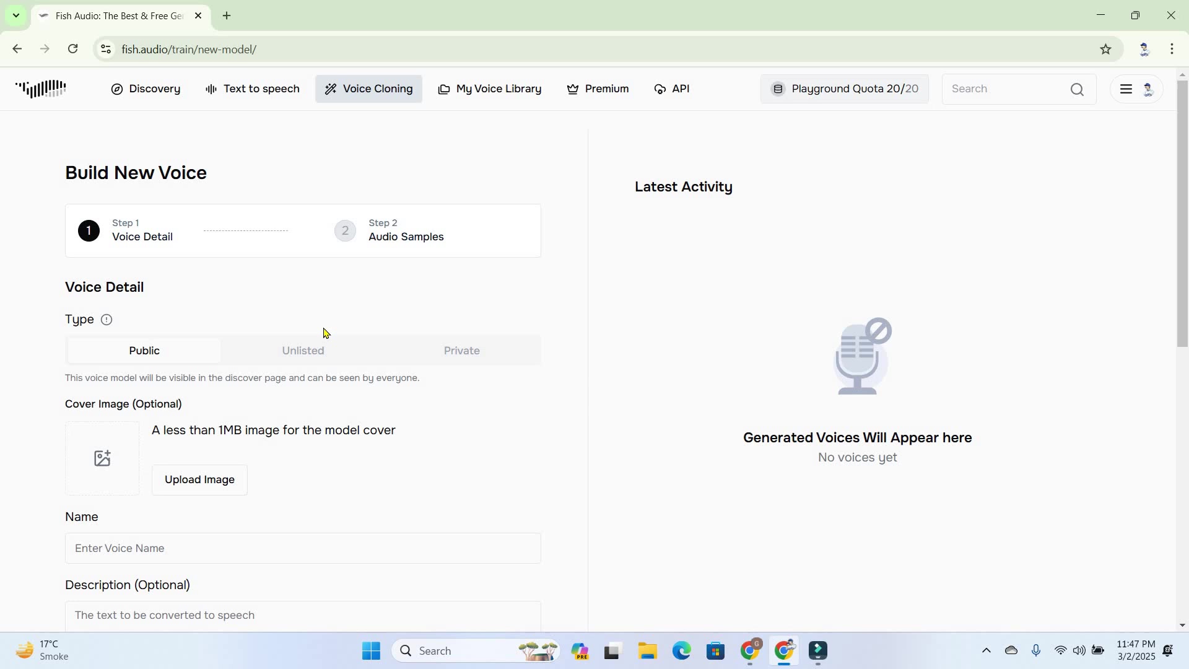Show hidden system tray icons
Image resolution: width=1189 pixels, height=669 pixels.
(x=986, y=650)
